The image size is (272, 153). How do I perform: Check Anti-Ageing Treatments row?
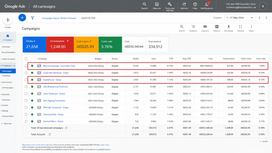(x=26, y=100)
